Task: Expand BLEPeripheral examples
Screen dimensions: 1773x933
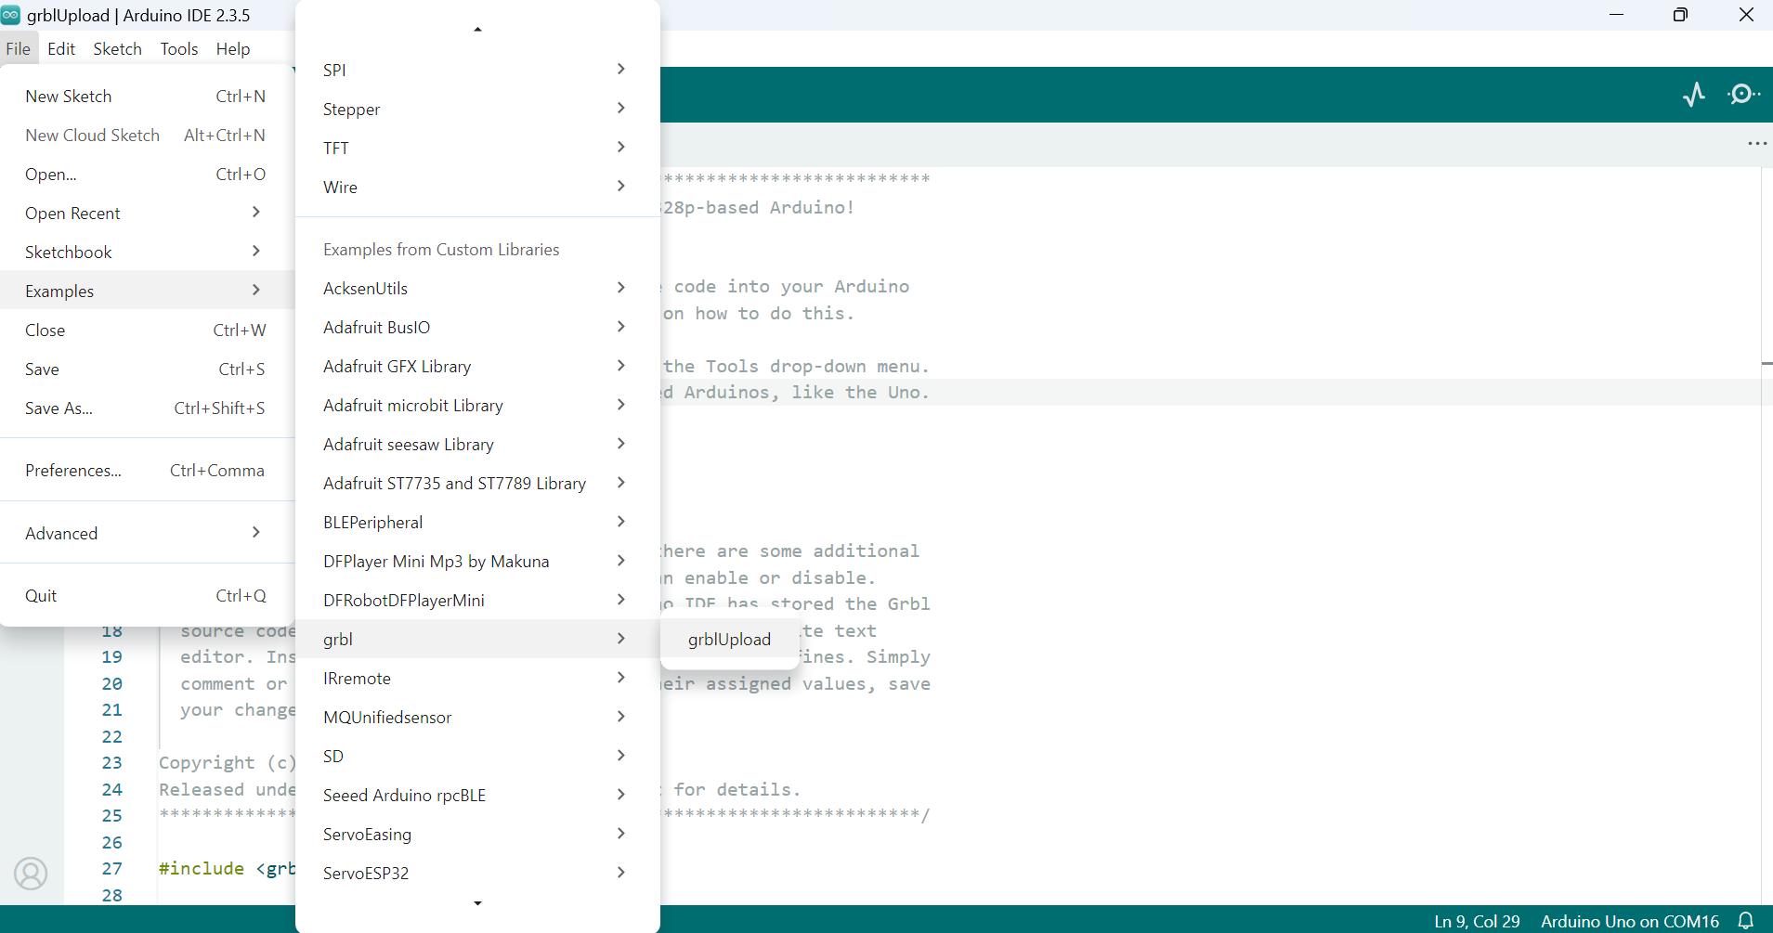Action: point(477,523)
